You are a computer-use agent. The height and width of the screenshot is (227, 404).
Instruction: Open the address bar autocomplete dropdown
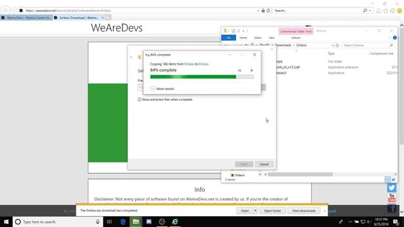click(258, 11)
